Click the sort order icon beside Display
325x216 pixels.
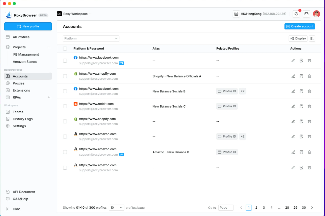coord(312,38)
